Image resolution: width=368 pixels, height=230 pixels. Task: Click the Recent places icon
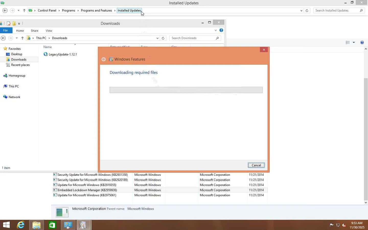[x=8, y=65]
